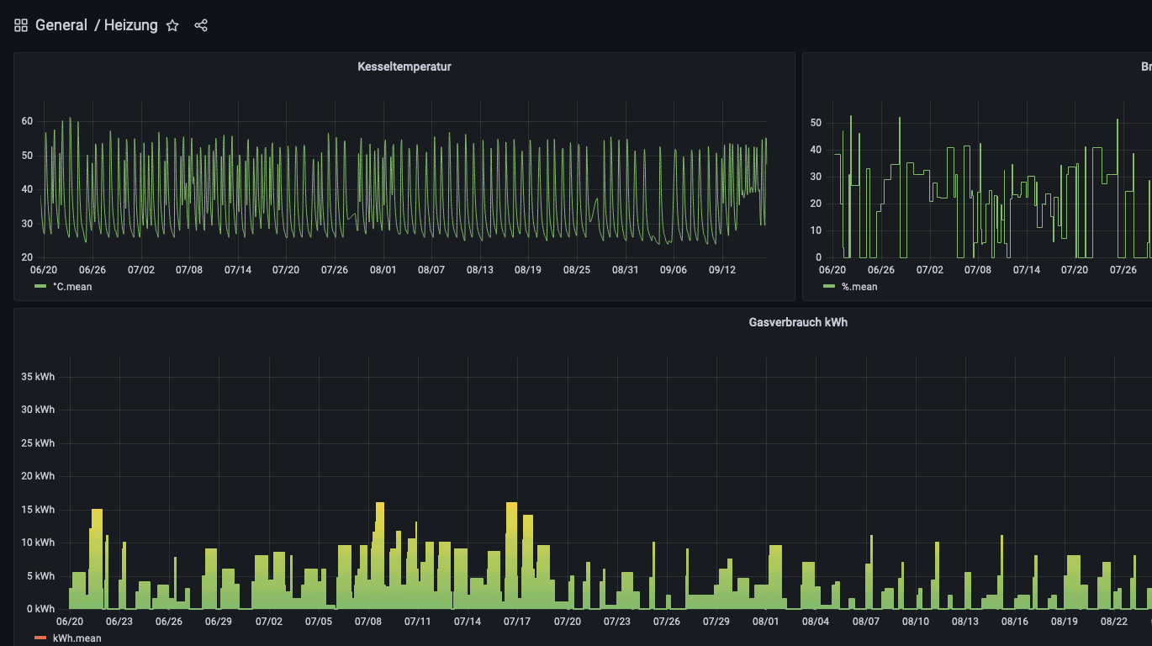This screenshot has width=1152, height=646.
Task: Expand the Gasverbrauch kWh panel menu
Action: click(797, 322)
